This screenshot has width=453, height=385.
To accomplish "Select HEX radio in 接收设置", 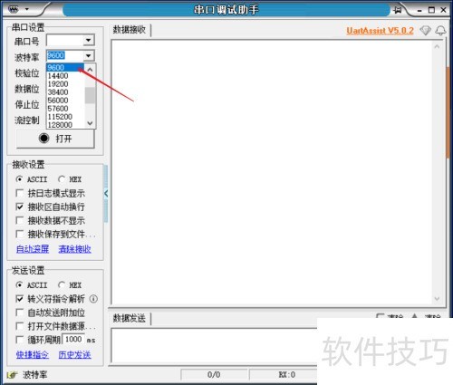I will (62, 179).
